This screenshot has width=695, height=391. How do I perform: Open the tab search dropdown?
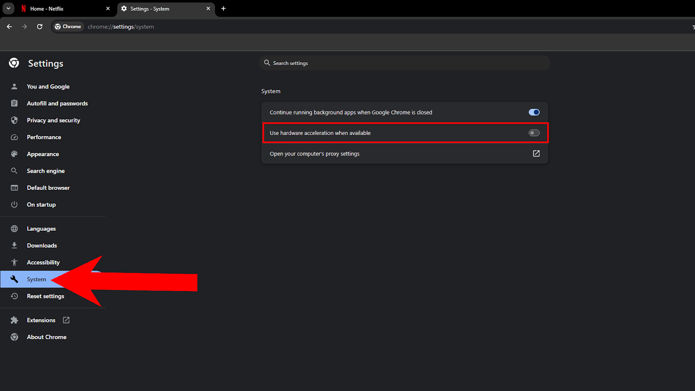[8, 8]
